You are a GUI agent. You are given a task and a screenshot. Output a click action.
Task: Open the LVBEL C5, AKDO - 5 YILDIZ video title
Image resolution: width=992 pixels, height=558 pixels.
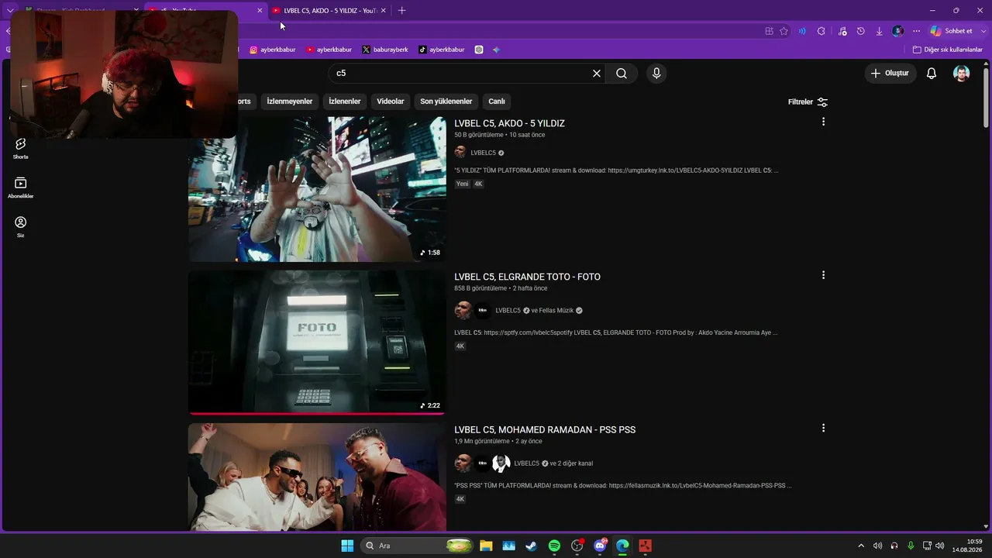[x=509, y=123]
